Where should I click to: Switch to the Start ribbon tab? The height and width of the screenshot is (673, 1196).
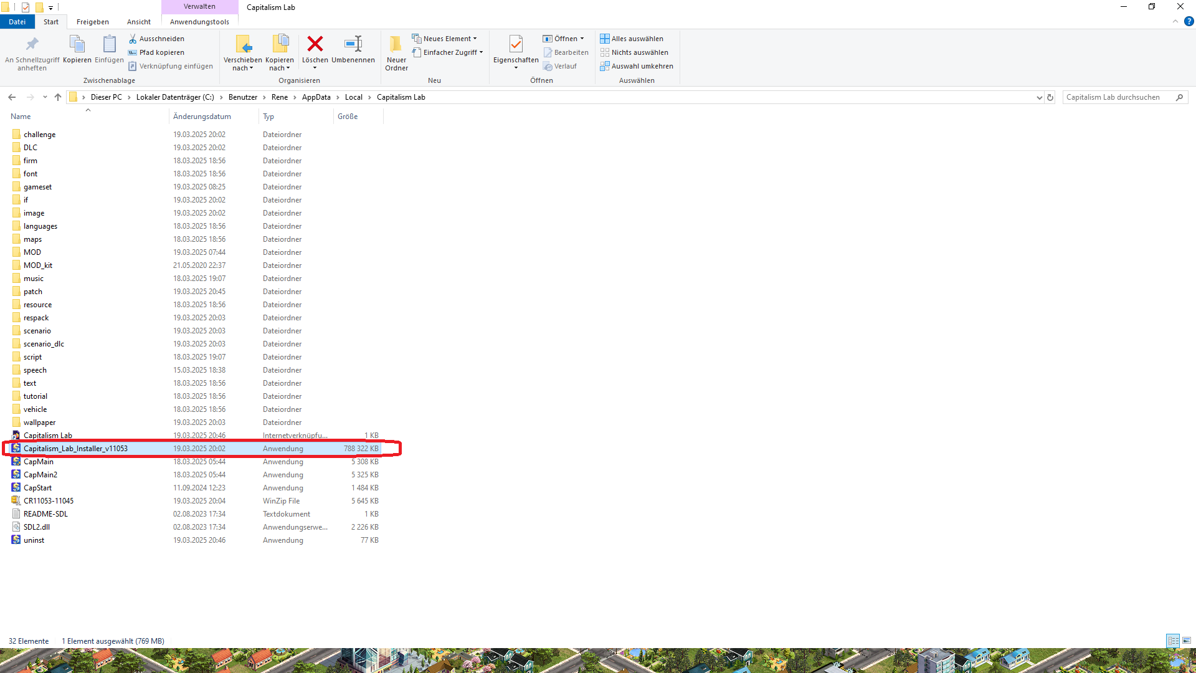[x=51, y=22]
